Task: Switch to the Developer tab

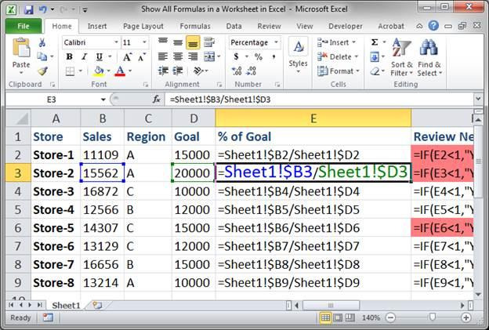Action: 346,26
